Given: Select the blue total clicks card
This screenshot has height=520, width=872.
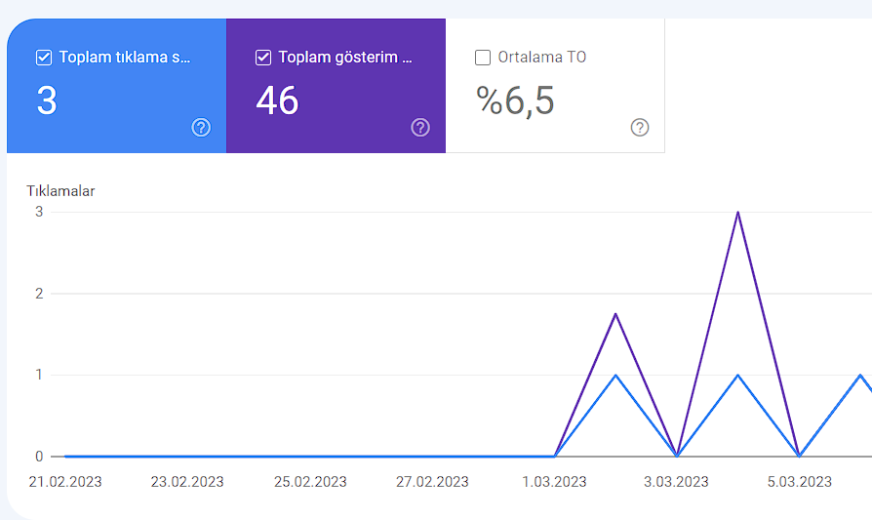Looking at the screenshot, I should point(117,86).
